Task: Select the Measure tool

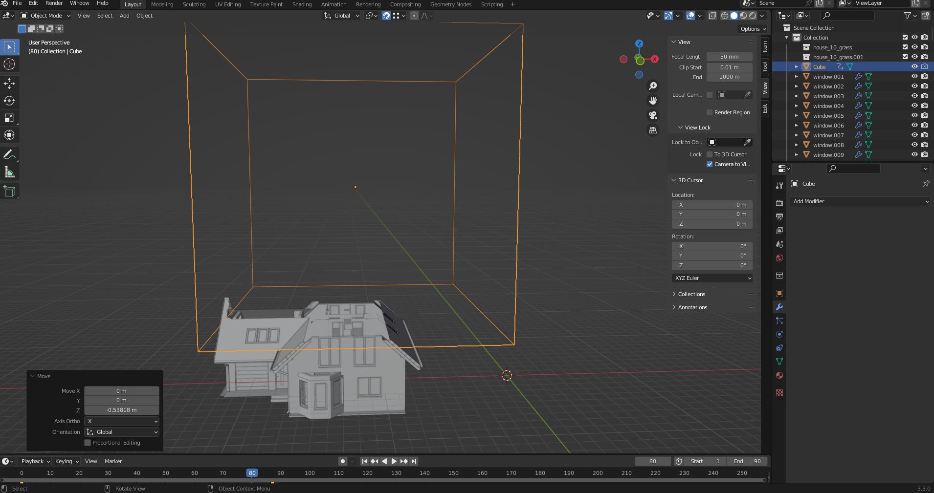Action: pyautogui.click(x=9, y=172)
